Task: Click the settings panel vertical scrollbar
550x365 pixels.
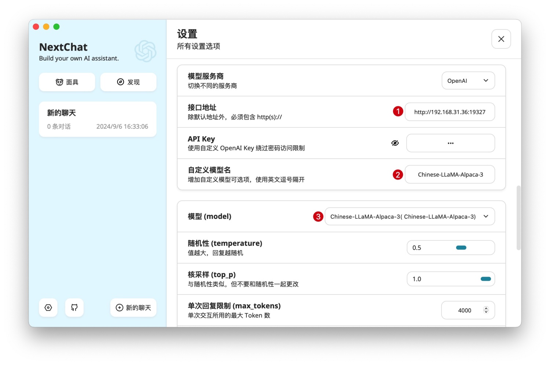Action: 518,218
